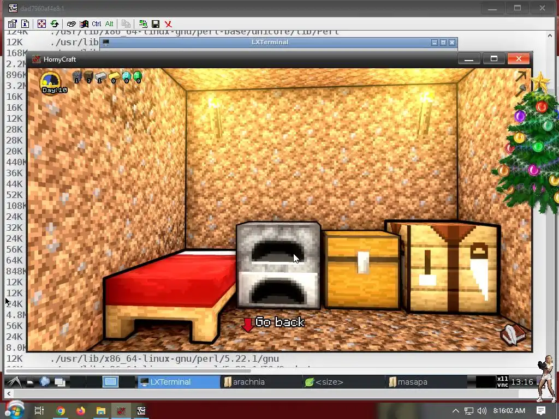Launch Firefox from Windows taskbar

(81, 411)
